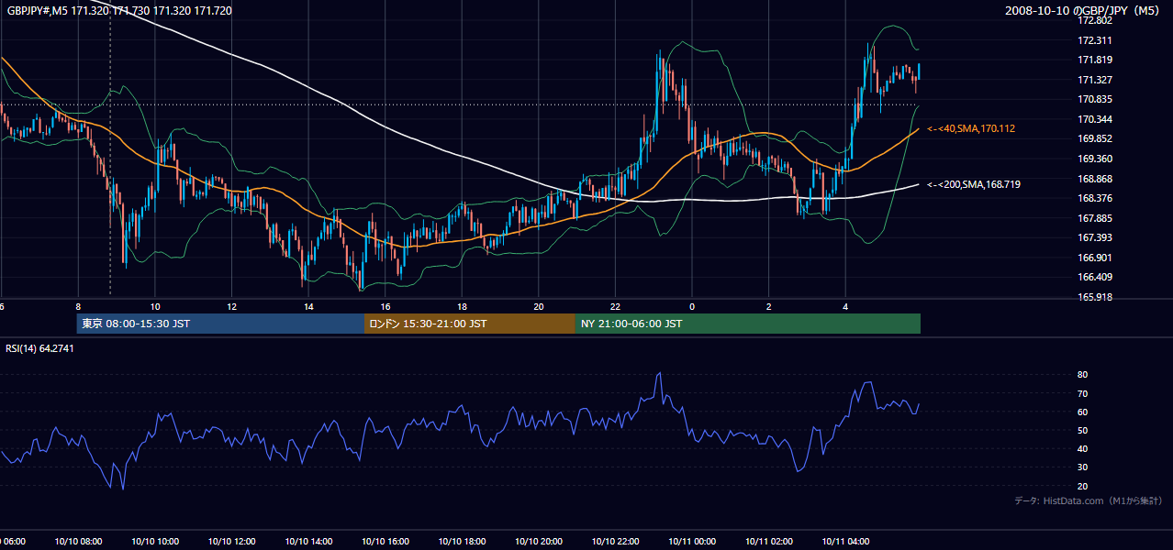Viewport: 1173px width, 550px height.
Task: Select the 40 SMA label 170.112
Action: point(971,128)
